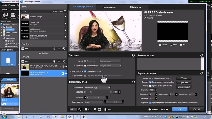The width and height of the screenshot is (212, 119).
Task: Open Файл menu in ProShow Producer
Action: pos(4,5)
